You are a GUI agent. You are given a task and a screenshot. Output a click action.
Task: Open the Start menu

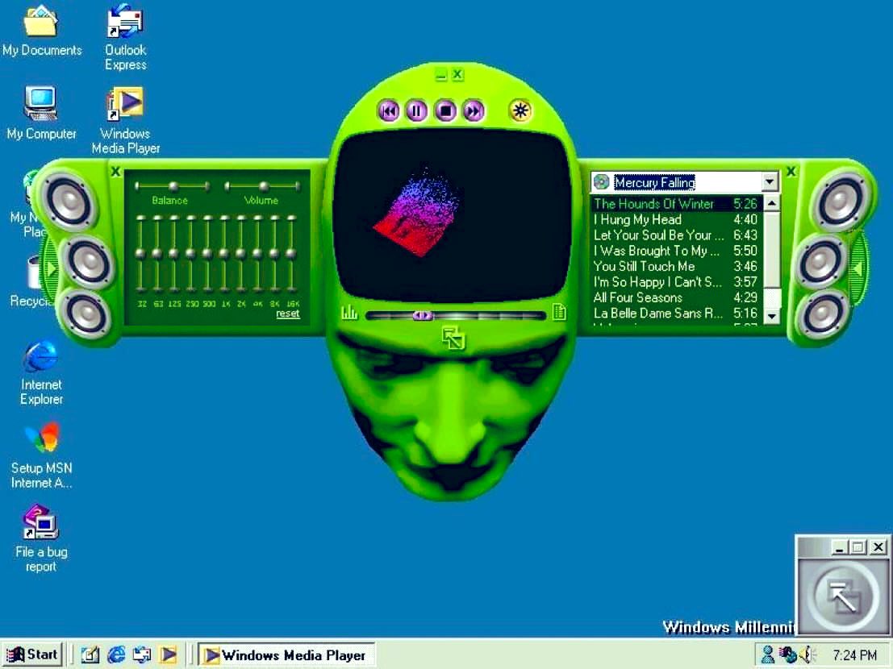click(x=32, y=654)
